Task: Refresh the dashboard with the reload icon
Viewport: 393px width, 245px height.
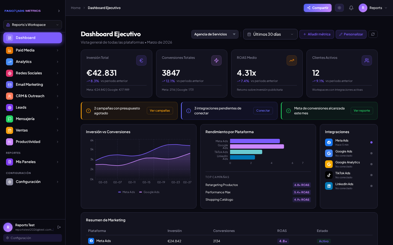Action: click(373, 34)
